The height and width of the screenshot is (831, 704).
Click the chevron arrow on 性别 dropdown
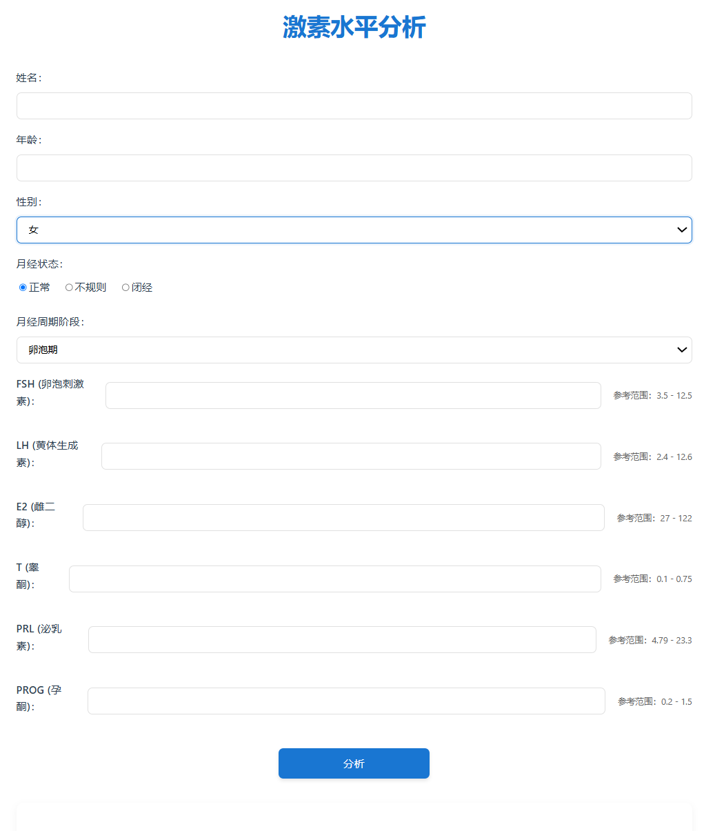(x=682, y=230)
